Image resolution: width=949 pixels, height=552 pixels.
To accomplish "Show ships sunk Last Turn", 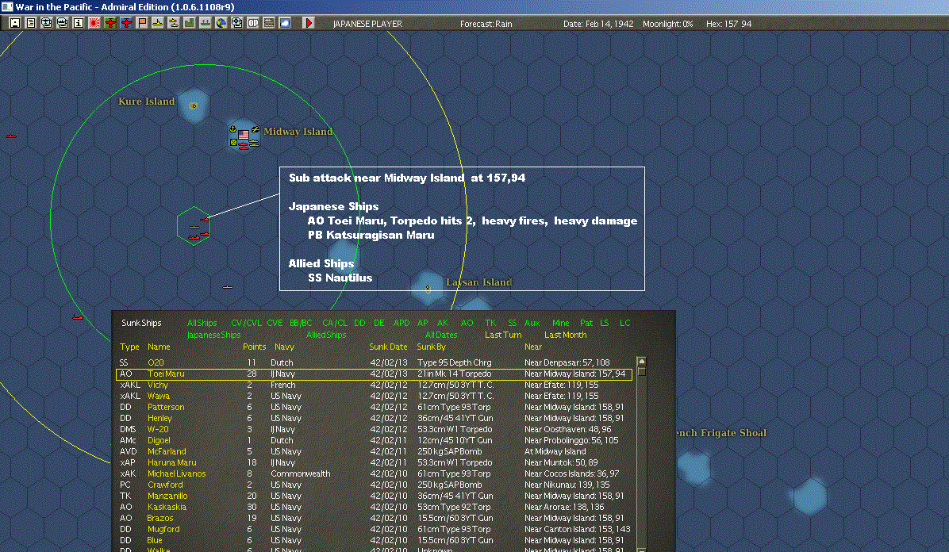I will coord(503,335).
